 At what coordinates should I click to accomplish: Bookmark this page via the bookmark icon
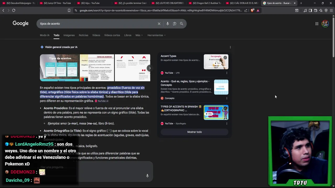tap(69, 10)
